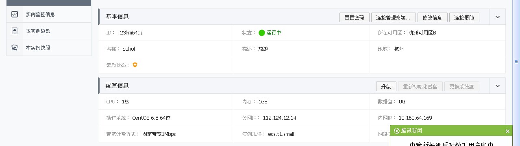Click the 连接管理终端 button

pyautogui.click(x=394, y=17)
